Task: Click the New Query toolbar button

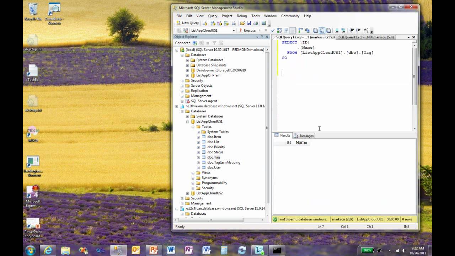Action: (x=188, y=23)
